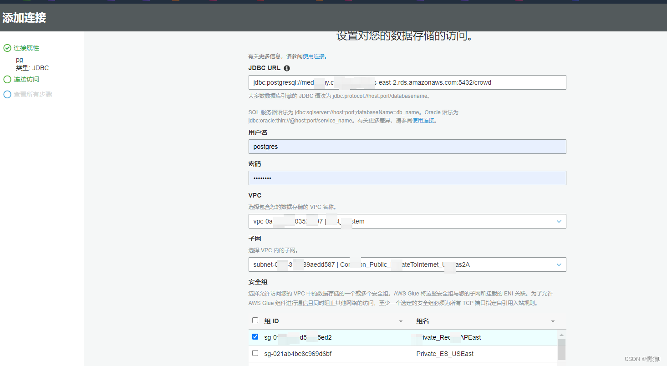Click the JDBC URL info icon
The height and width of the screenshot is (366, 667).
(x=287, y=68)
